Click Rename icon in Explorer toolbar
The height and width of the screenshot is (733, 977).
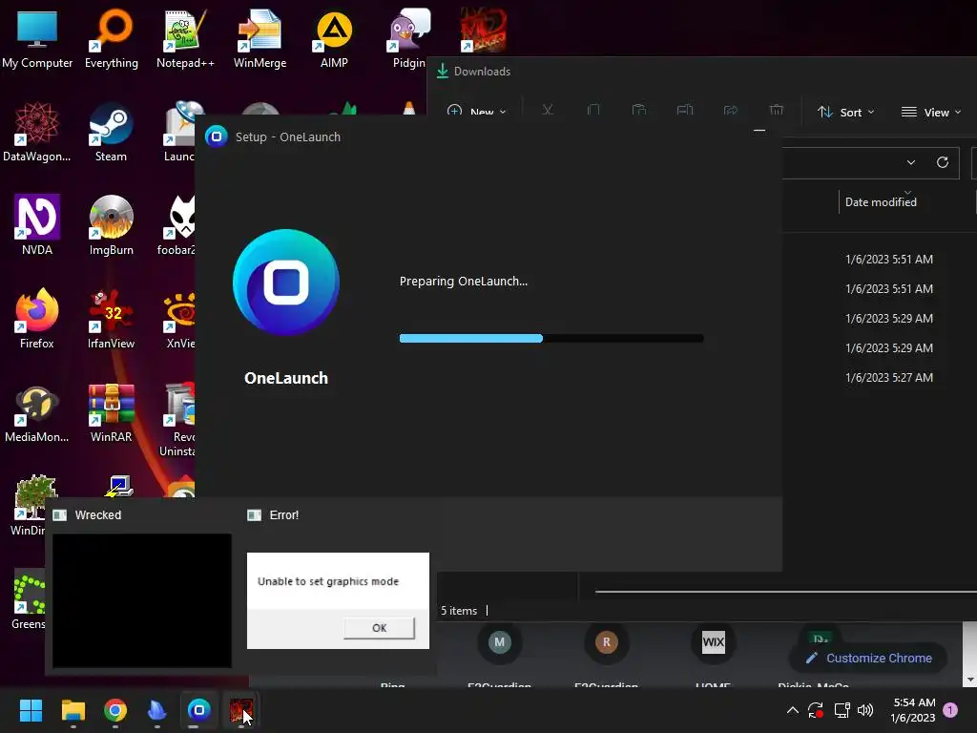(685, 111)
